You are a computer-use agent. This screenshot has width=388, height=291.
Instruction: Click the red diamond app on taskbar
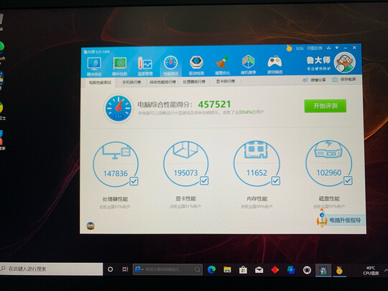tap(275, 270)
